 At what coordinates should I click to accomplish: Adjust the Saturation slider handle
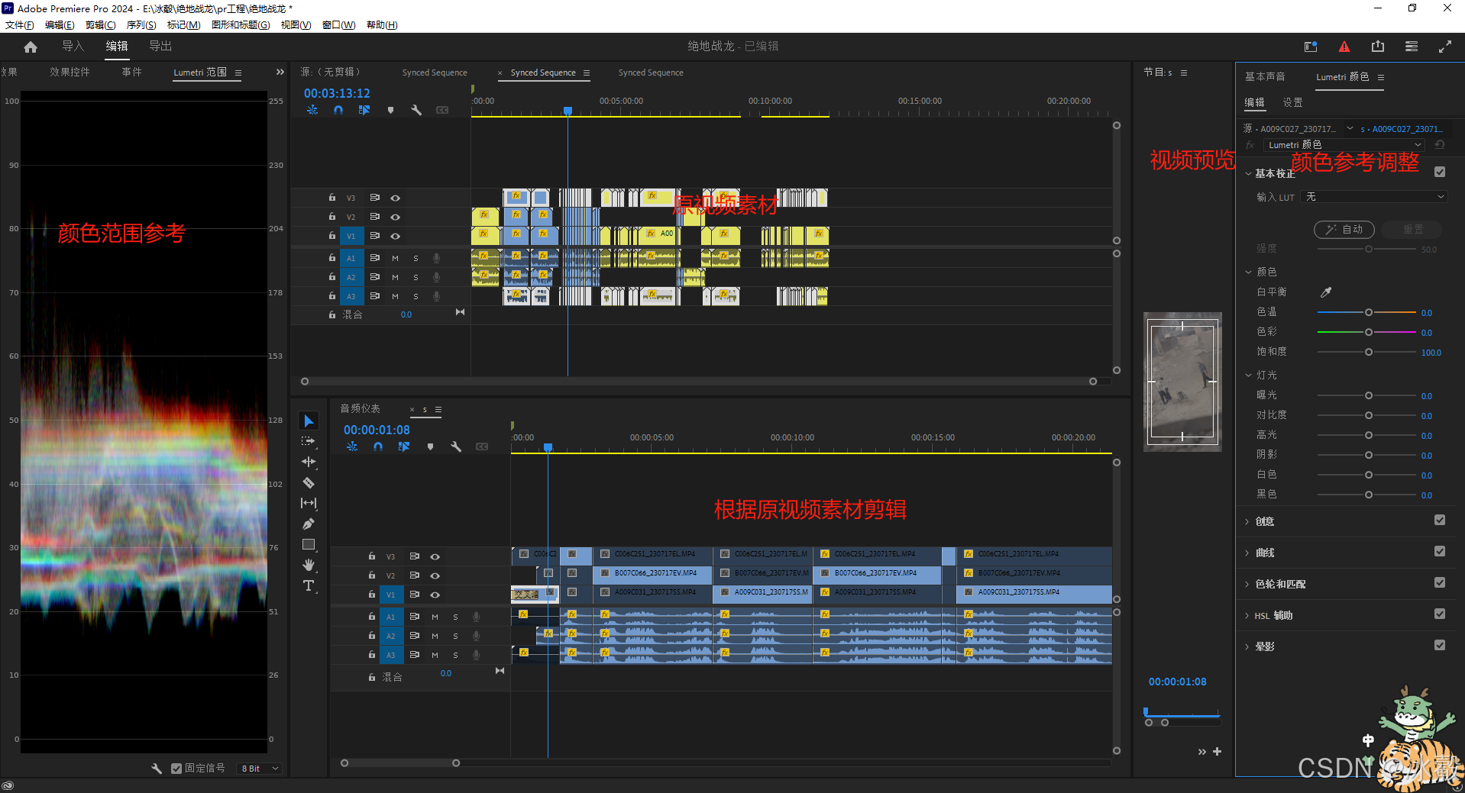click(1369, 353)
